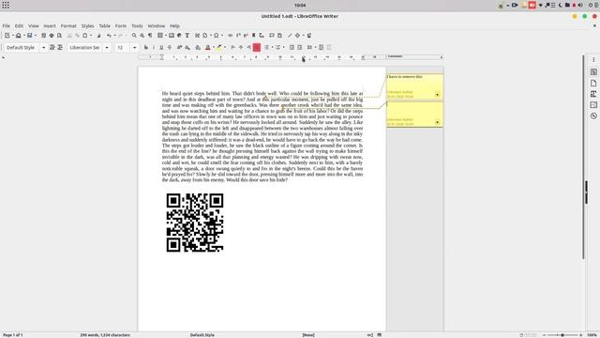This screenshot has height=338, width=600.
Task: Click New Style from Selection icon
Action: [60, 48]
